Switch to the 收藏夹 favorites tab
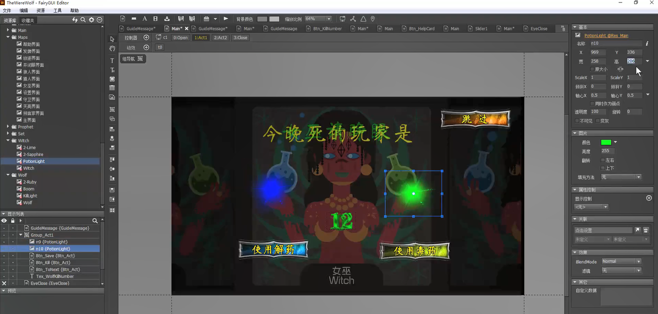The image size is (658, 314). pos(28,21)
